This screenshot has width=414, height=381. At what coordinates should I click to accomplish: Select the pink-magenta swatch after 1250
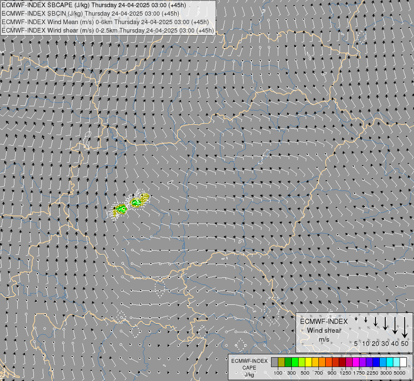point(349,362)
